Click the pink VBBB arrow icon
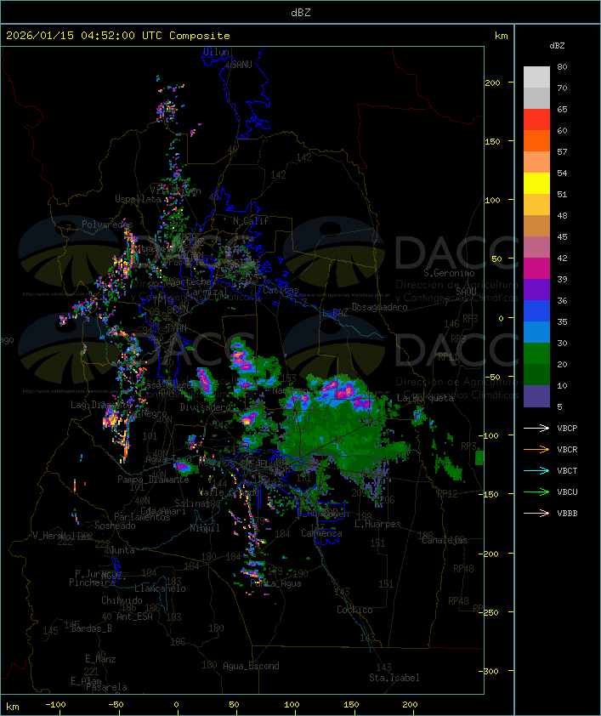Image resolution: width=601 pixels, height=716 pixels. 536,513
